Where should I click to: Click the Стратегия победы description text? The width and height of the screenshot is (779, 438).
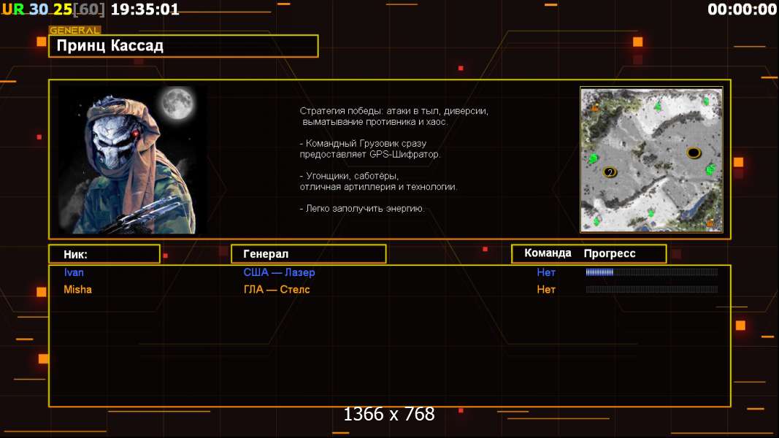click(x=394, y=116)
